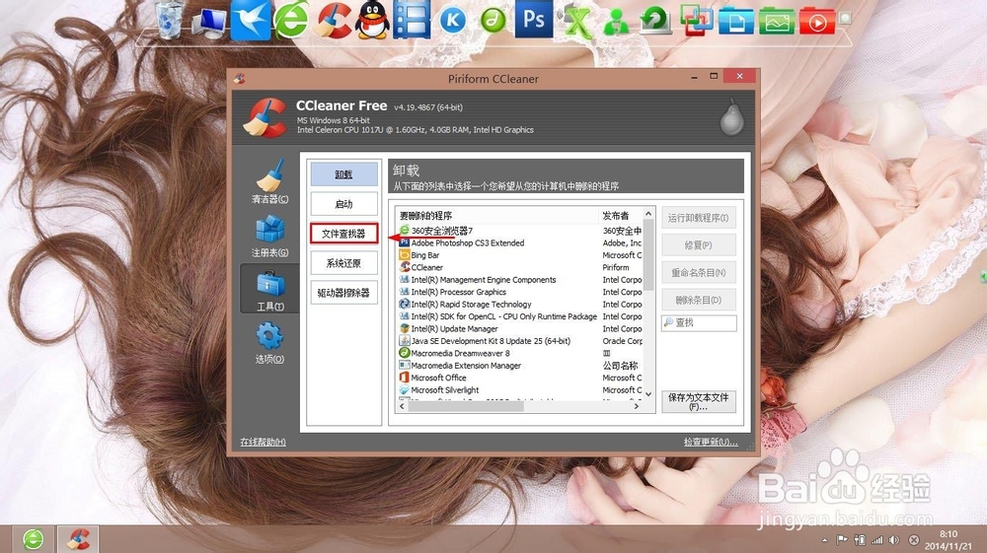987x553 pixels.
Task: Open the green X app in dock
Action: tap(576, 22)
